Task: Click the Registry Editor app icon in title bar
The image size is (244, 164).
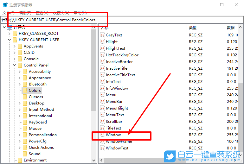Action: (x=5, y=5)
